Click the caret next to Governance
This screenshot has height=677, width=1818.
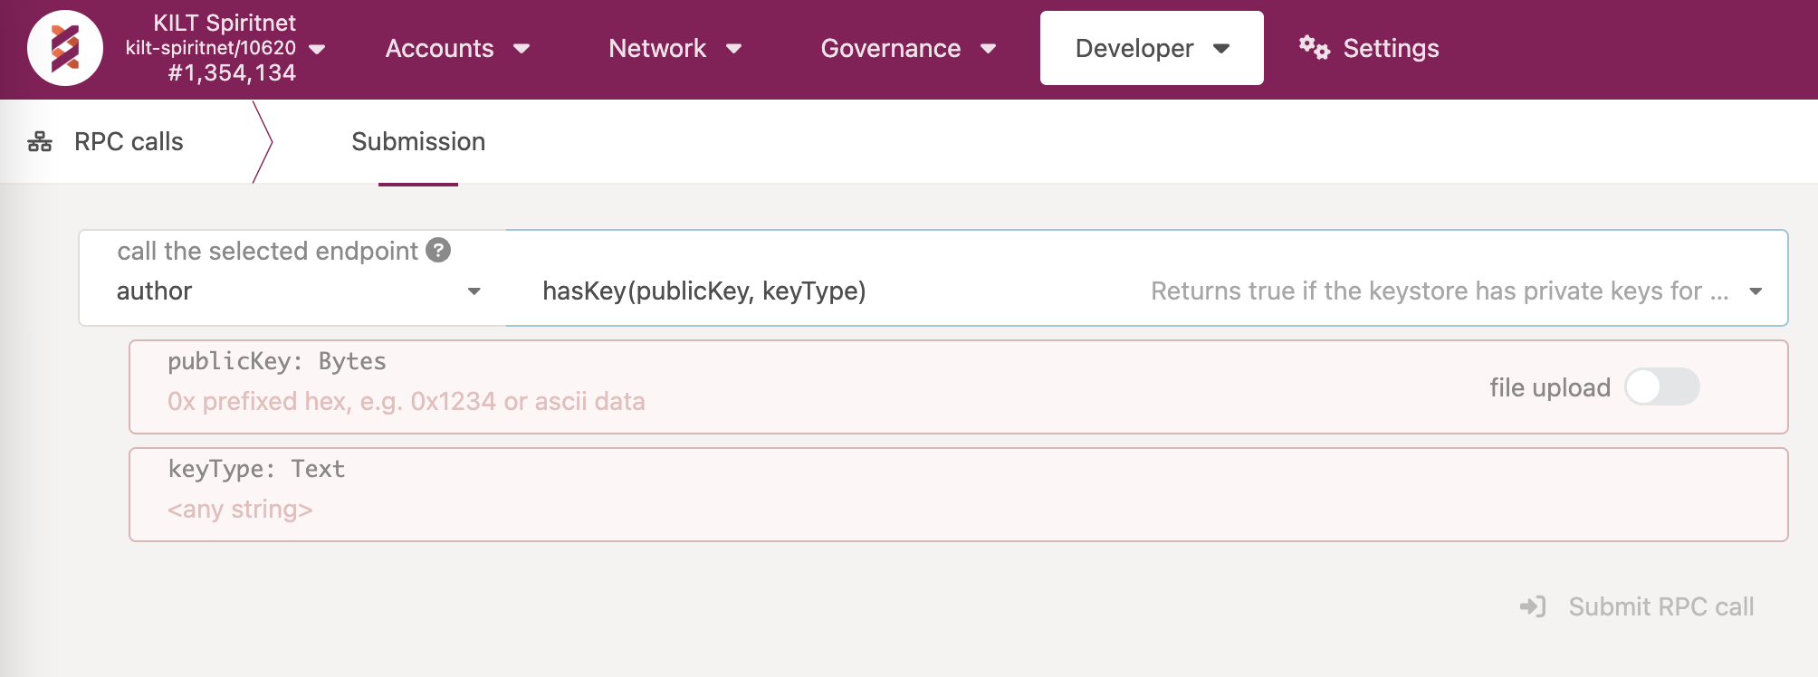click(989, 49)
